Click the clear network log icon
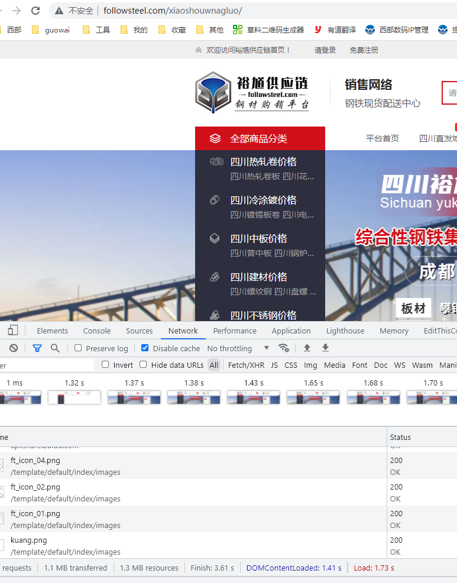This screenshot has width=457, height=583. point(14,348)
